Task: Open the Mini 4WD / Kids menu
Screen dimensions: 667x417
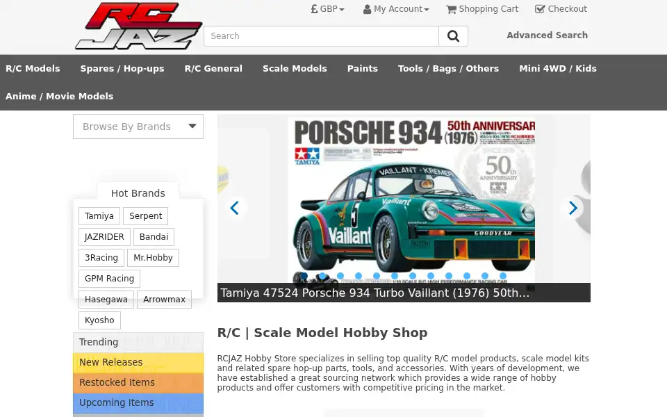Action: 558,69
